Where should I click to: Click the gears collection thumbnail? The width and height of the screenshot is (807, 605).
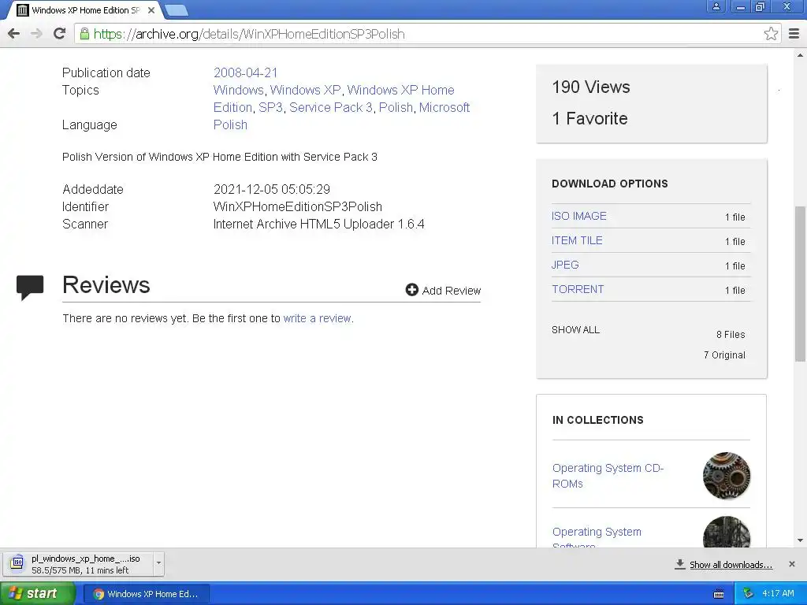point(726,476)
